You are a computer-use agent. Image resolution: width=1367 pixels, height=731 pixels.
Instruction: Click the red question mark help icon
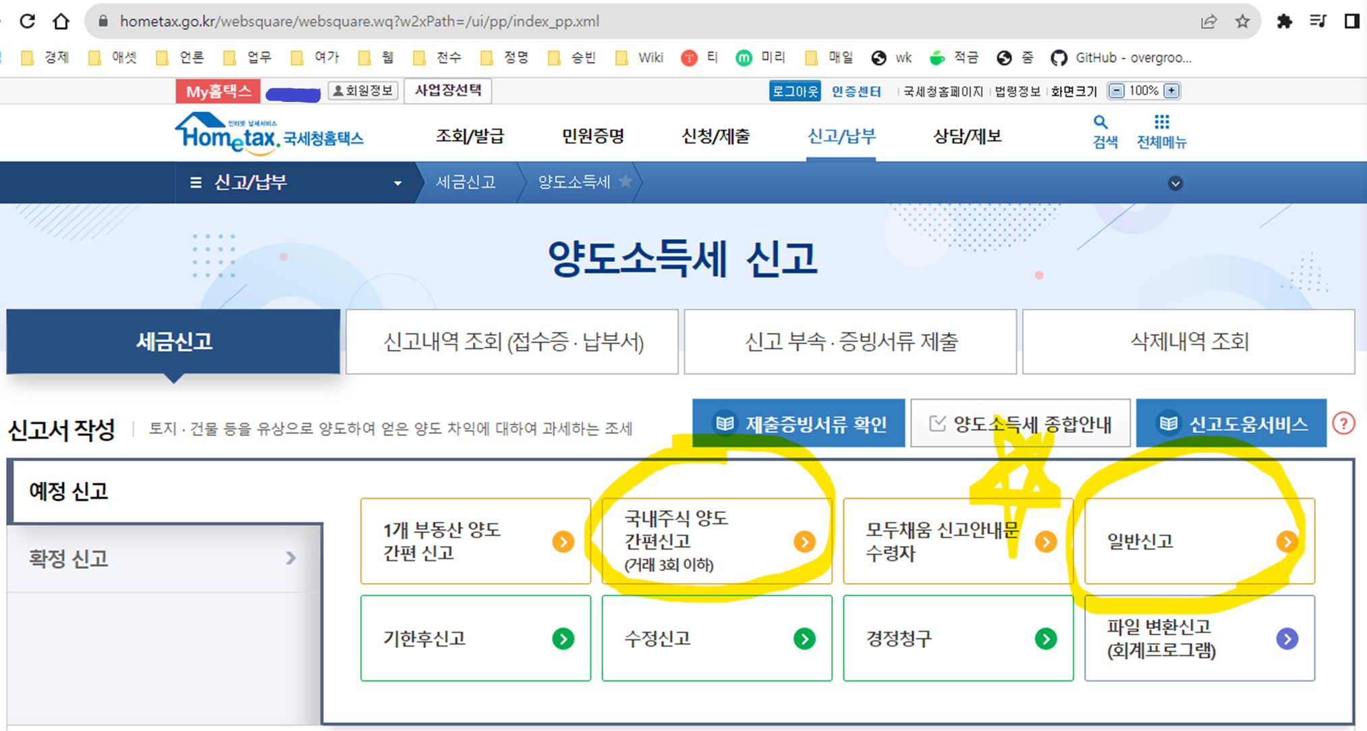1343,424
